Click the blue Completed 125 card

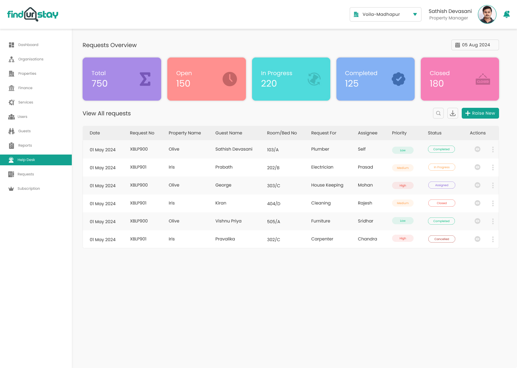click(376, 79)
